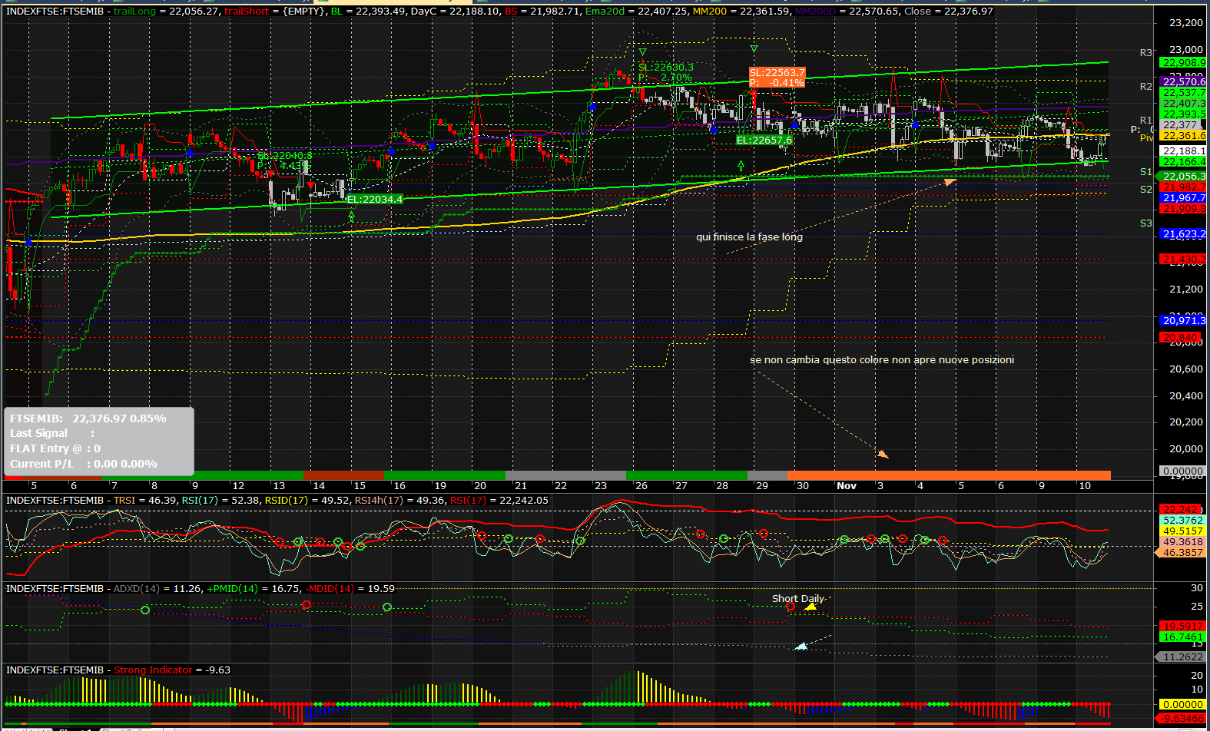The height and width of the screenshot is (731, 1210).
Task: Click the S3 support level label
Action: tap(1145, 223)
